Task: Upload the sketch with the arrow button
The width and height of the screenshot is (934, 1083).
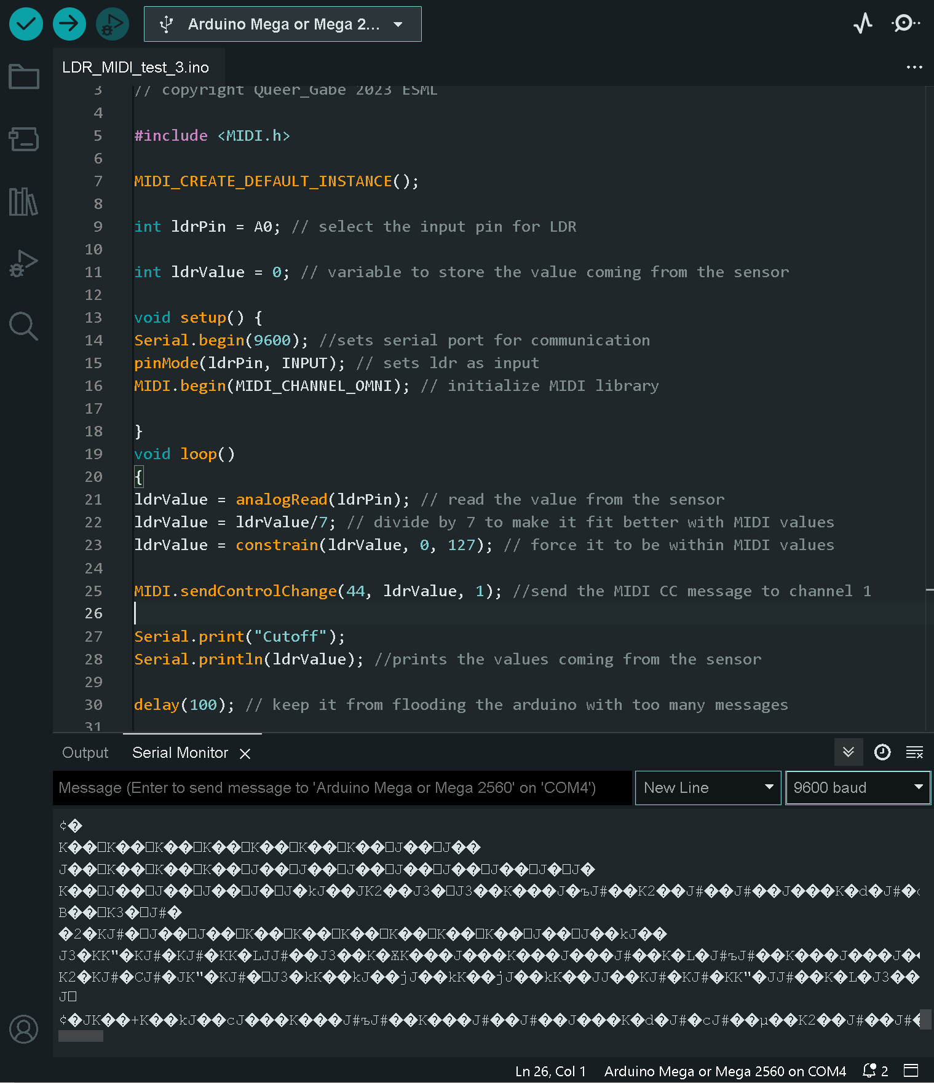Action: pyautogui.click(x=69, y=24)
